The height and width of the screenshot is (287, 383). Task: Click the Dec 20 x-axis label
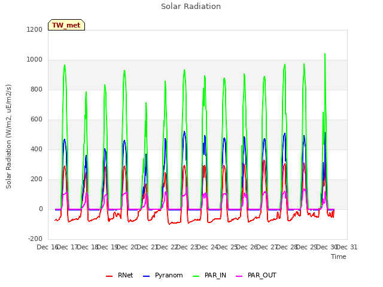click(127, 247)
